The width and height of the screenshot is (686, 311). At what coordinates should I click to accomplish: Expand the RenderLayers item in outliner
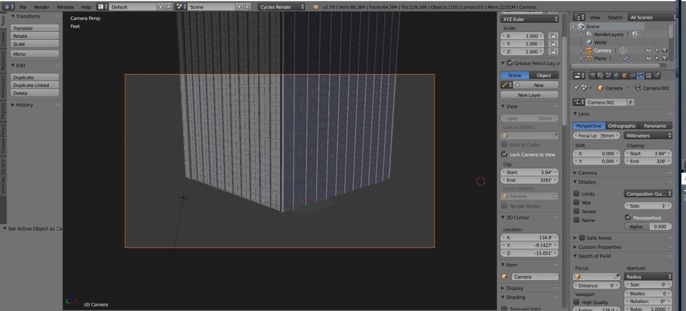click(581, 35)
